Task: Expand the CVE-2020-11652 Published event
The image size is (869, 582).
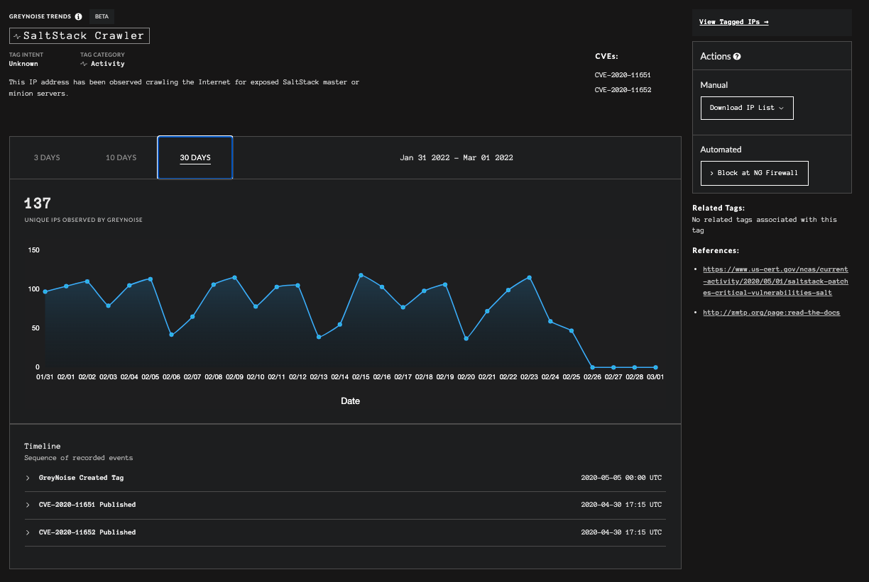Action: tap(87, 532)
